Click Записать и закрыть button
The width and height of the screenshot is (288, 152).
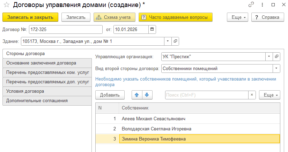tap(30, 17)
